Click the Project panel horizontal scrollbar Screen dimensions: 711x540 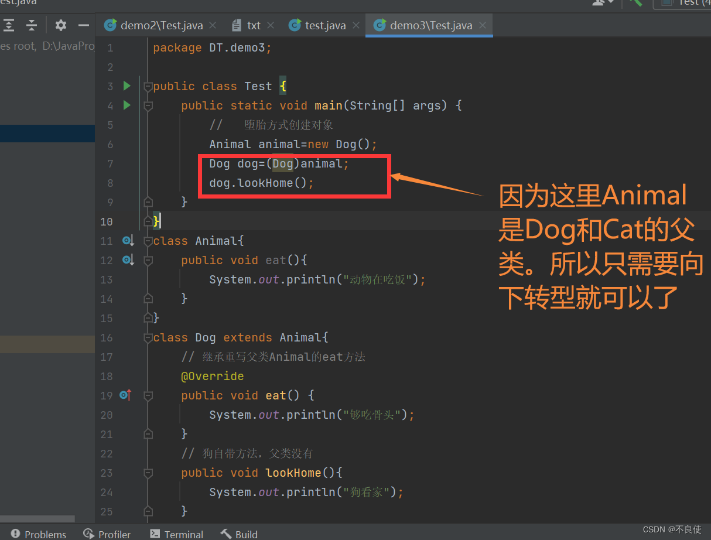tap(37, 519)
